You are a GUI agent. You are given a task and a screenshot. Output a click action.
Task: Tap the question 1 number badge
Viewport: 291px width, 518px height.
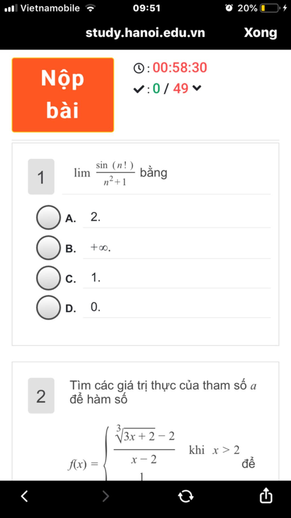point(41,177)
